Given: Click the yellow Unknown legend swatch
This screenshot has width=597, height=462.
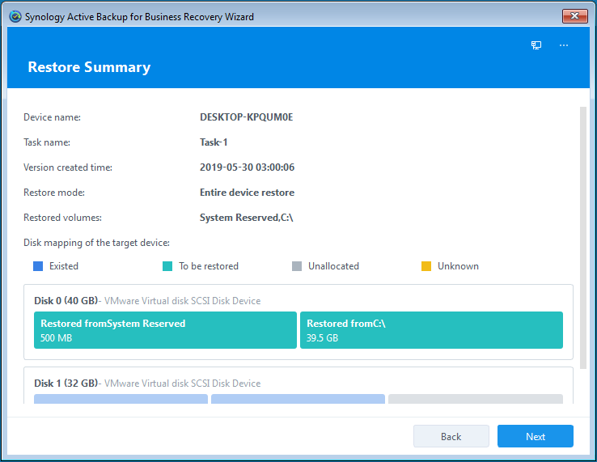Looking at the screenshot, I should coord(426,266).
